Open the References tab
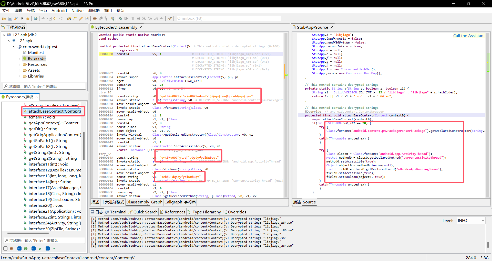 [172, 212]
